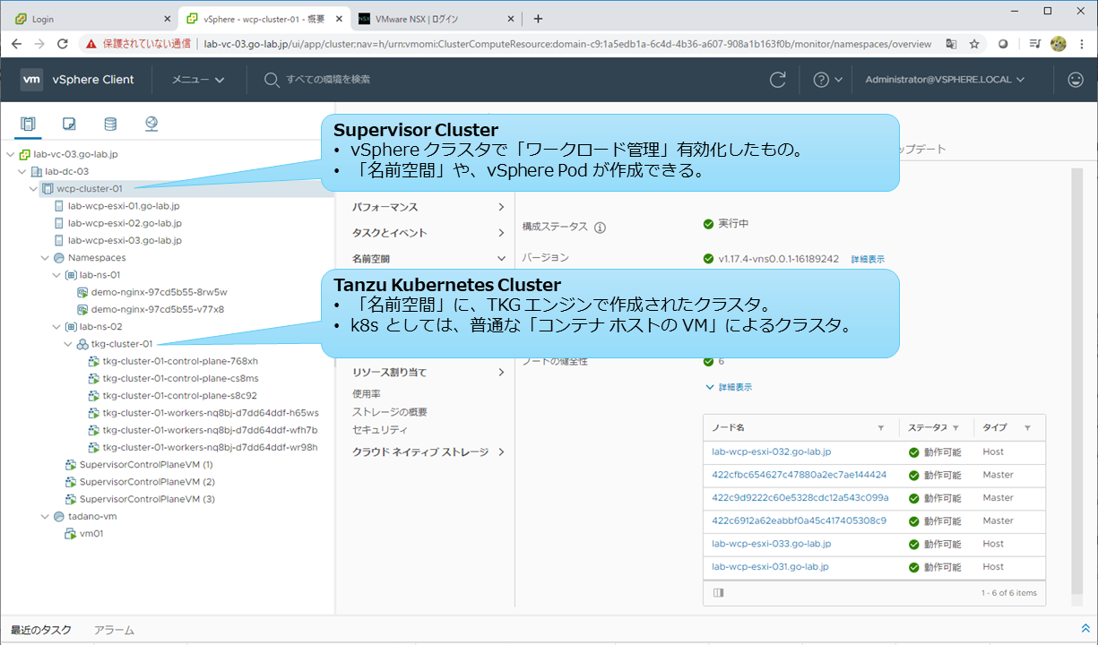Collapse the lab-ns-02 namespace node
This screenshot has height=645, width=1098.
[x=57, y=326]
